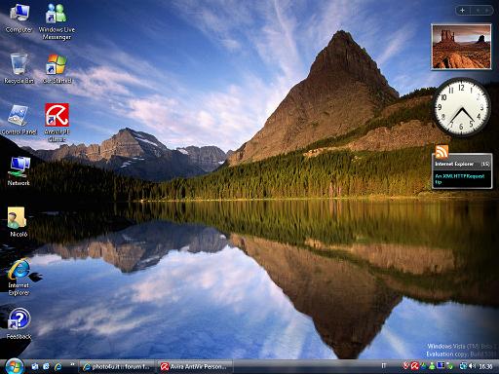Select the Nicolò user folder icon

pyautogui.click(x=19, y=222)
